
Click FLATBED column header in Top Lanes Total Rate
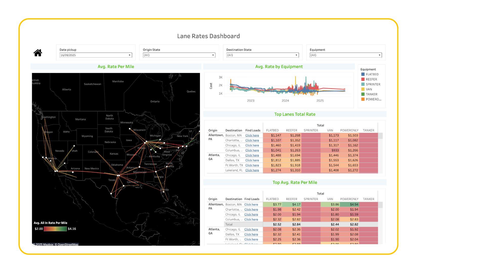point(272,130)
